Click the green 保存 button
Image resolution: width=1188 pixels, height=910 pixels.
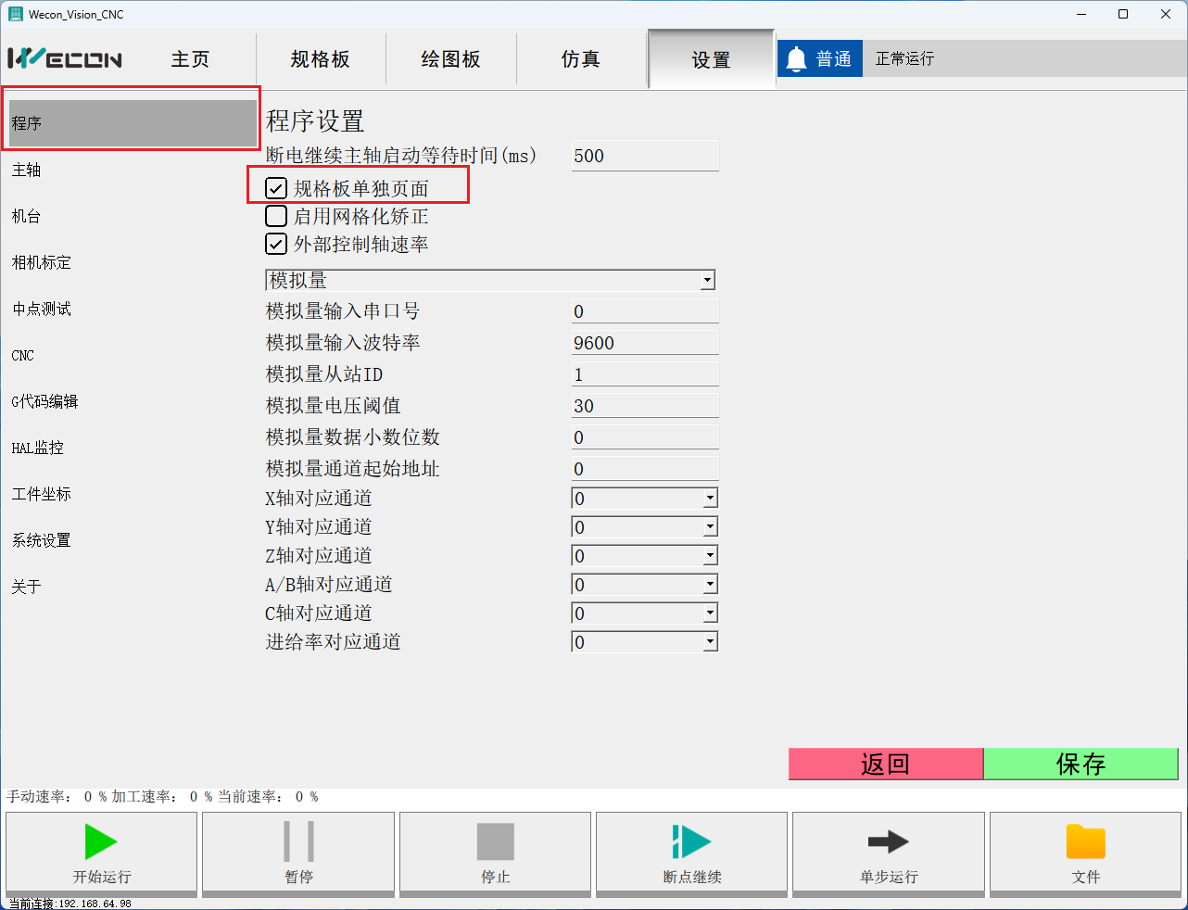coord(1081,765)
